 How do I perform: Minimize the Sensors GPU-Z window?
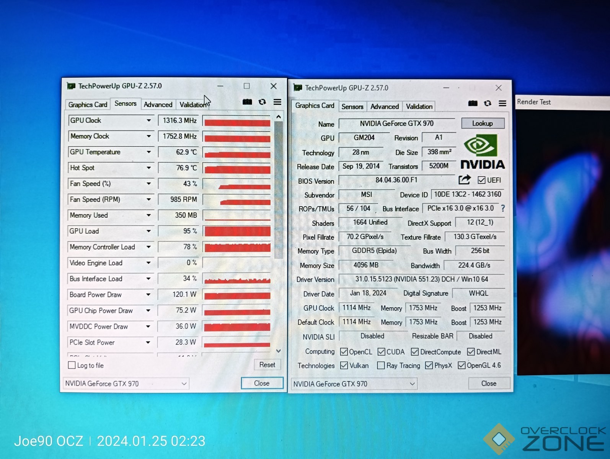(x=220, y=86)
